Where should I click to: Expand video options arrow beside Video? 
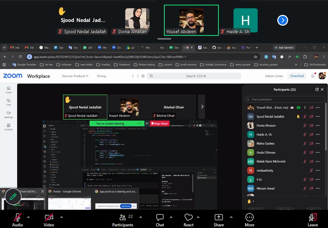coord(62,217)
